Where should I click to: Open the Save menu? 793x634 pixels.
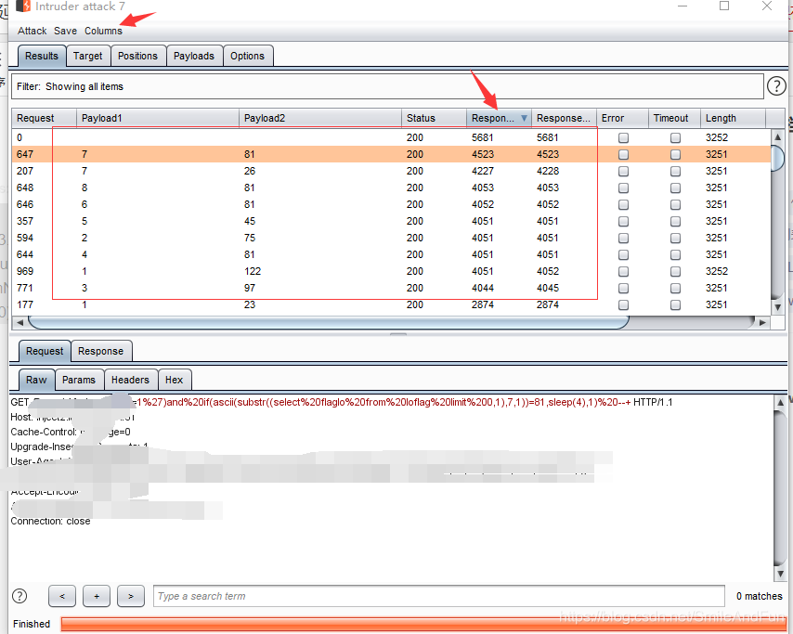point(65,31)
